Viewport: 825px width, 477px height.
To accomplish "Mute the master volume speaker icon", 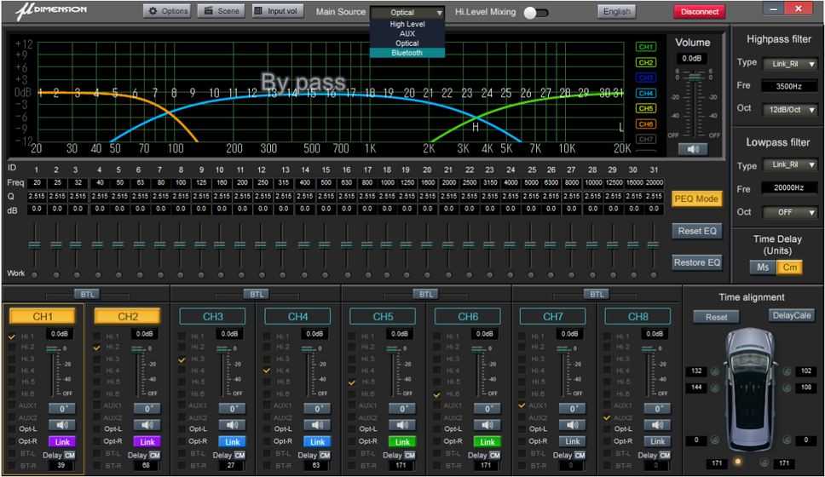I will 692,149.
